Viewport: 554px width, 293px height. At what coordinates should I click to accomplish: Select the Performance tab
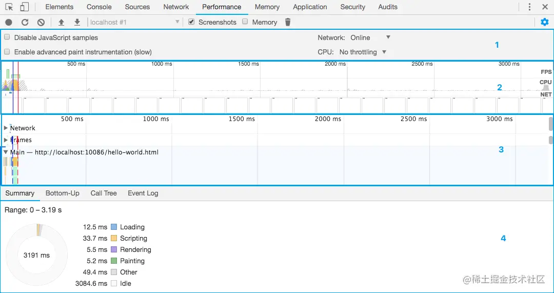click(x=222, y=7)
